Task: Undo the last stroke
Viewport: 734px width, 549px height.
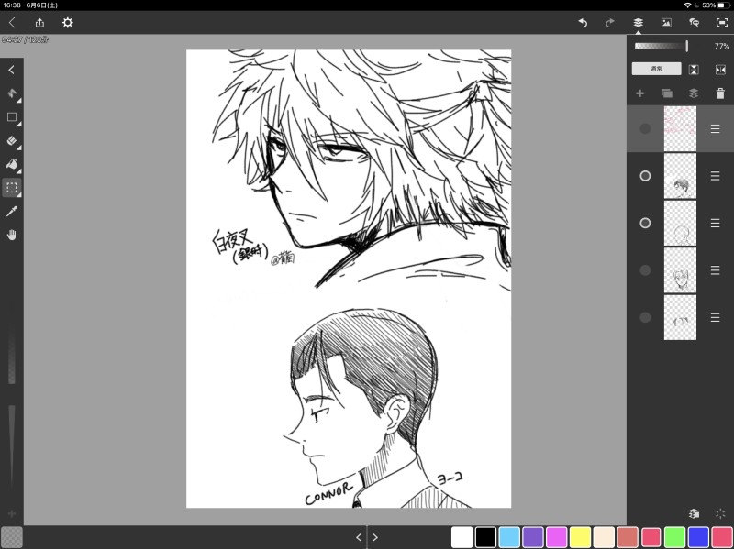Action: click(x=583, y=22)
